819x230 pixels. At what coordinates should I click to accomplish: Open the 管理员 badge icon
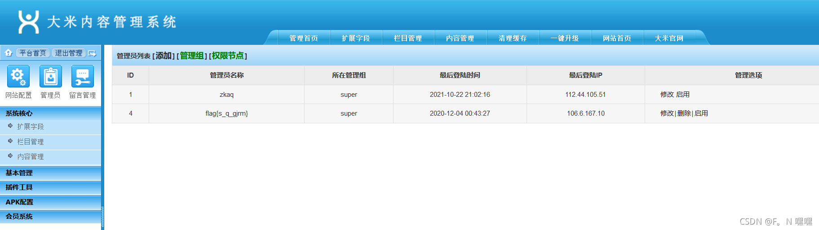click(50, 76)
